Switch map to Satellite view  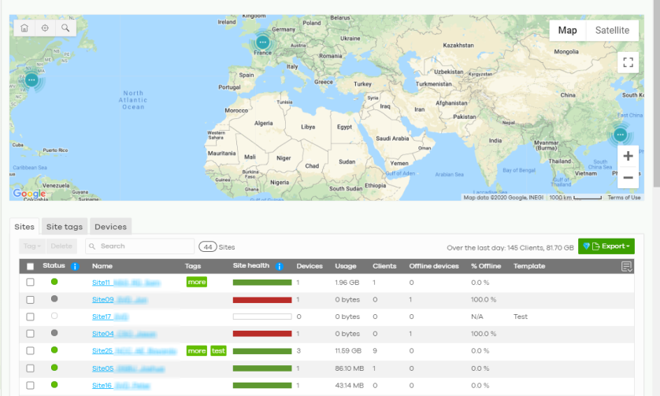point(612,31)
